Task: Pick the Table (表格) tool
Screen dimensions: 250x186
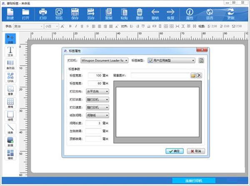Action: 10,103
